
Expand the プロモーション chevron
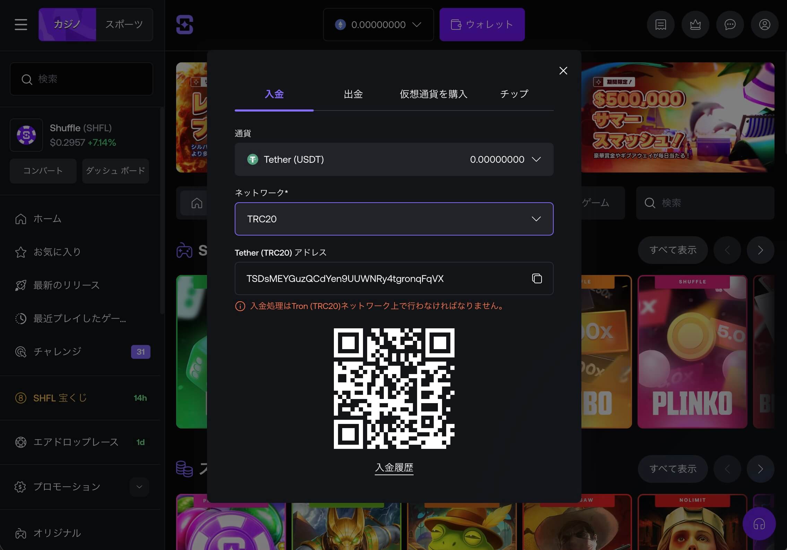[x=139, y=487]
